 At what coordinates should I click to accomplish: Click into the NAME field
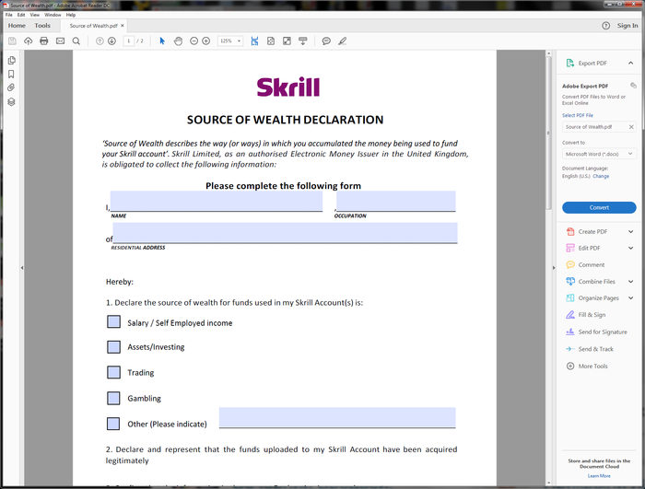[217, 201]
